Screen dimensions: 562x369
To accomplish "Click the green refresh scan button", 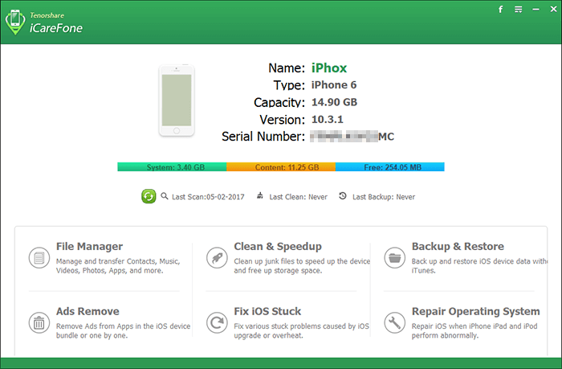I will coord(148,196).
